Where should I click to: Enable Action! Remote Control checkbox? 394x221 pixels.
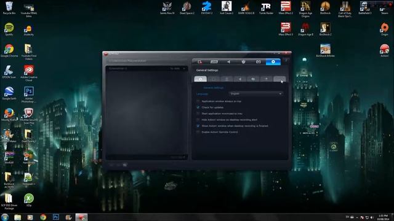click(x=198, y=132)
